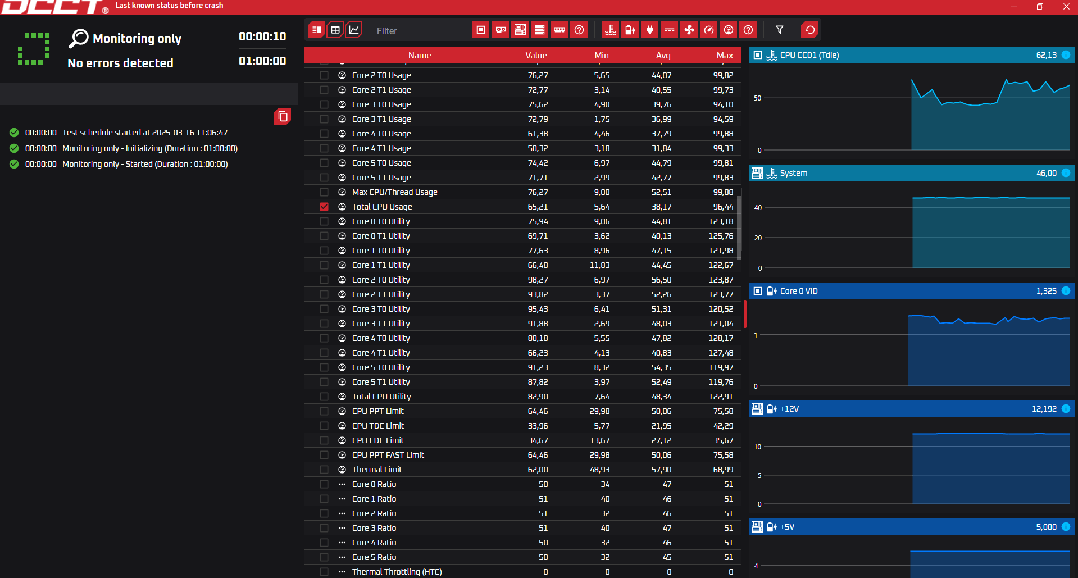The image size is (1078, 578).
Task: Click the 'Monitoring only' test title
Action: tap(137, 38)
